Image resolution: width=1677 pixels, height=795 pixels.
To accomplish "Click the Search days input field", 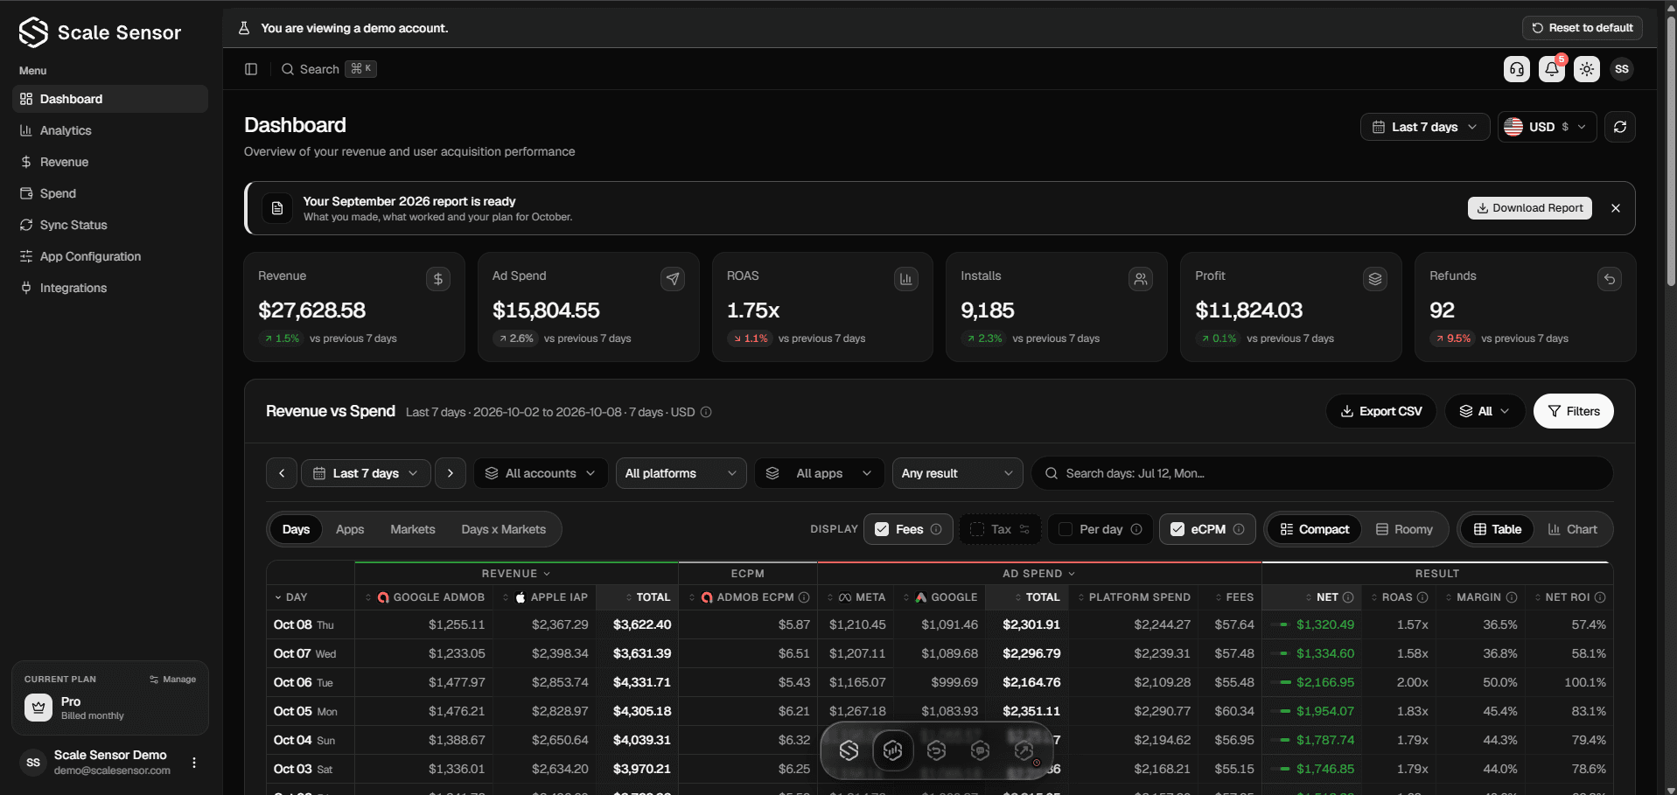I will click(x=1323, y=473).
